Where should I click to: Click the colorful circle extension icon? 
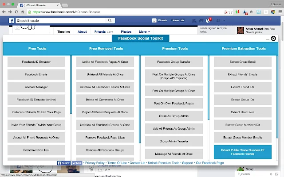[x=273, y=12]
